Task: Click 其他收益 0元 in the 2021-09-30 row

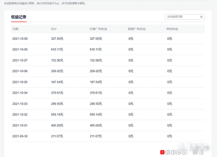Action: [170, 136]
